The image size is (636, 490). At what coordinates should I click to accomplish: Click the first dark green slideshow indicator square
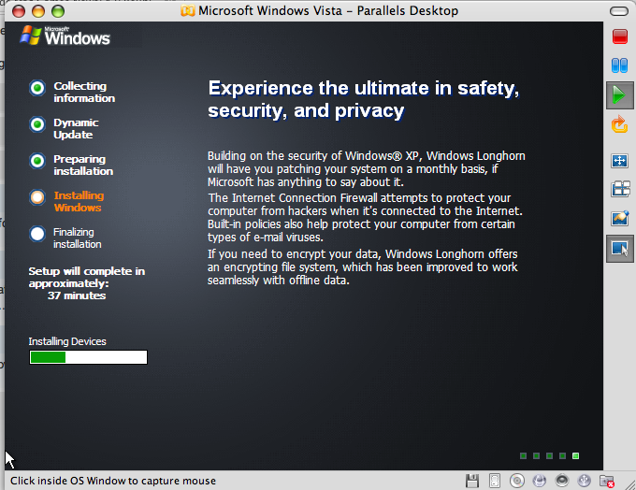pos(523,456)
